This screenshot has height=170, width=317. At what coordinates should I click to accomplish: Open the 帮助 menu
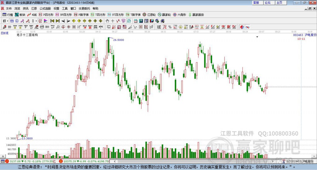point(95,8)
